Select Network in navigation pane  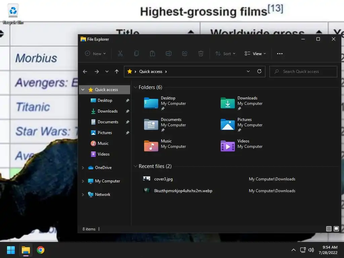pyautogui.click(x=102, y=195)
